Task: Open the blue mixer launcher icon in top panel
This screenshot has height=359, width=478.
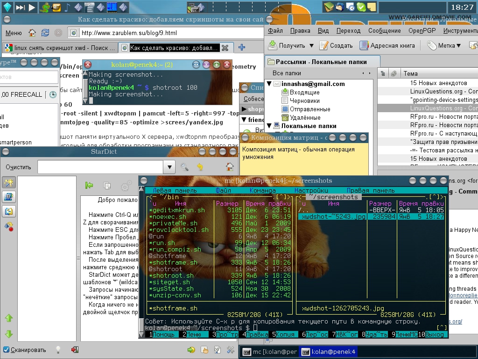Action: [112, 7]
